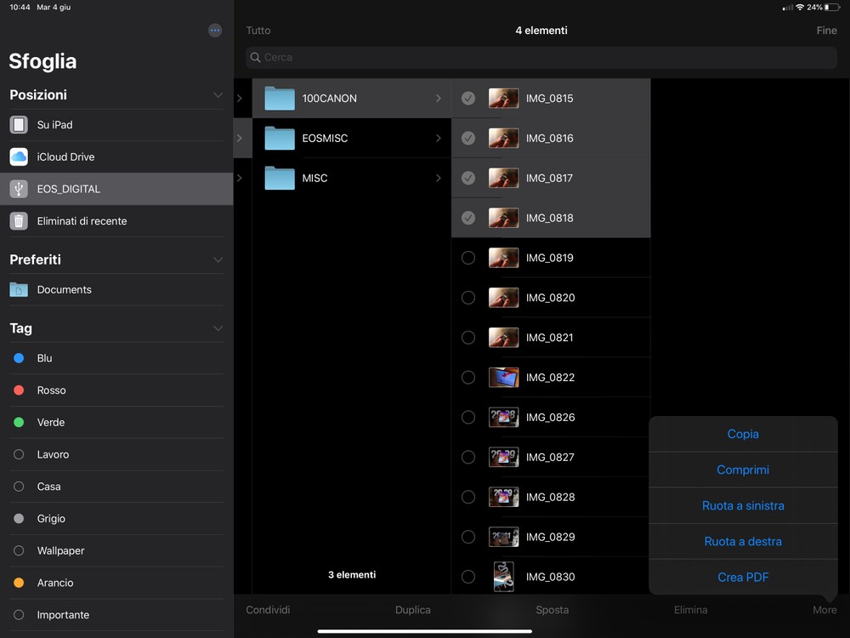Focus the Cerca search field
Image resolution: width=850 pixels, height=638 pixels.
tap(541, 58)
